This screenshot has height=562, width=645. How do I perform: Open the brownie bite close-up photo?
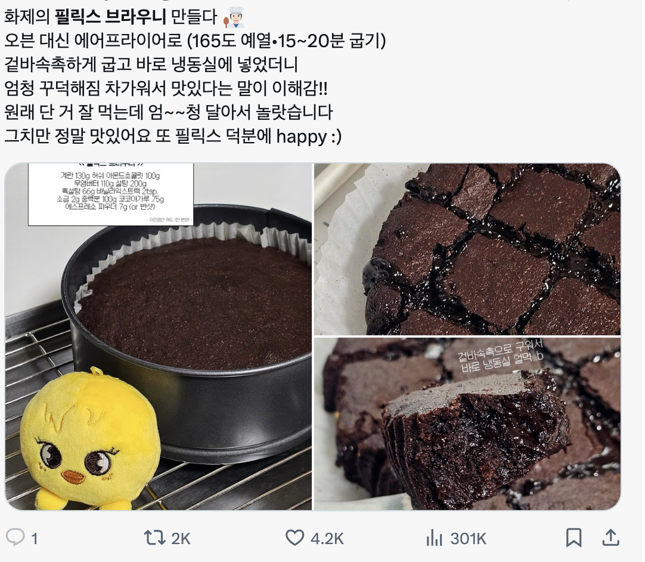pos(467,424)
